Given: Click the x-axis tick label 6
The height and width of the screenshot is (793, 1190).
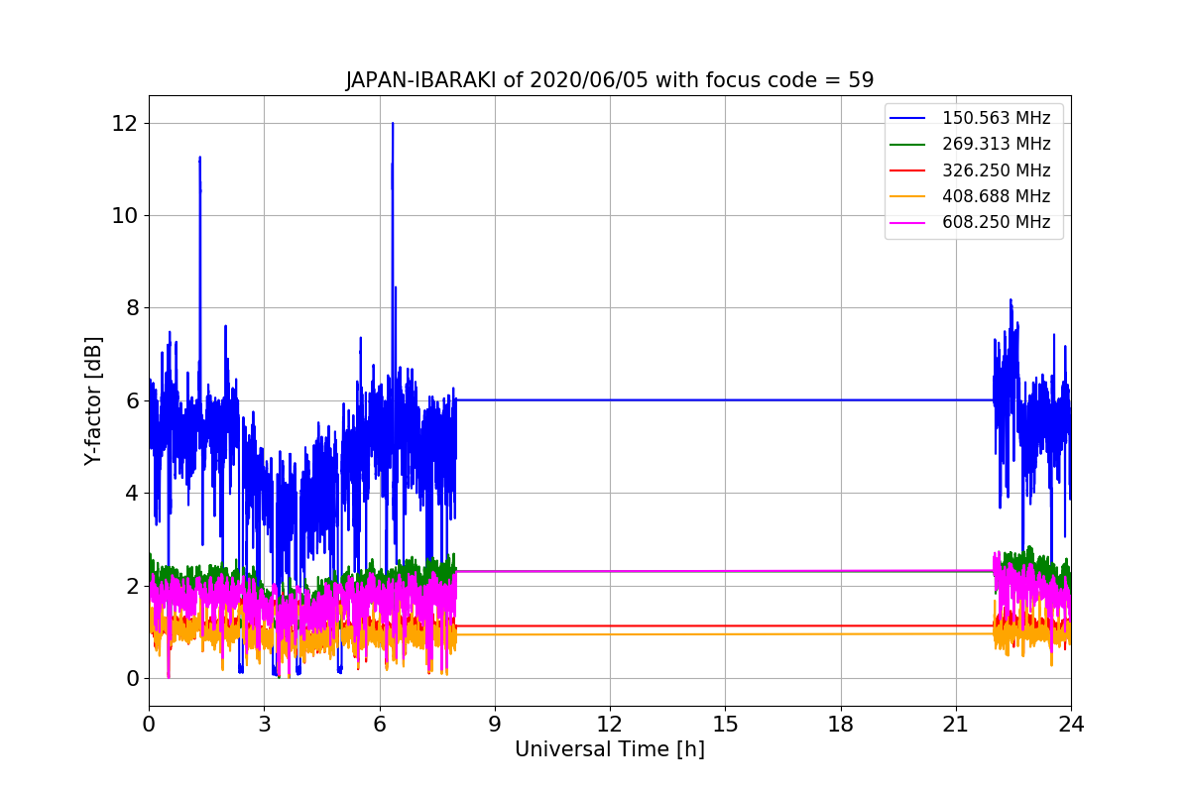Looking at the screenshot, I should [x=379, y=725].
